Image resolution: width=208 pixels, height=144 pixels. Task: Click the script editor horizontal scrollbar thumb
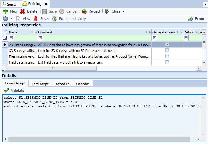[99, 139]
